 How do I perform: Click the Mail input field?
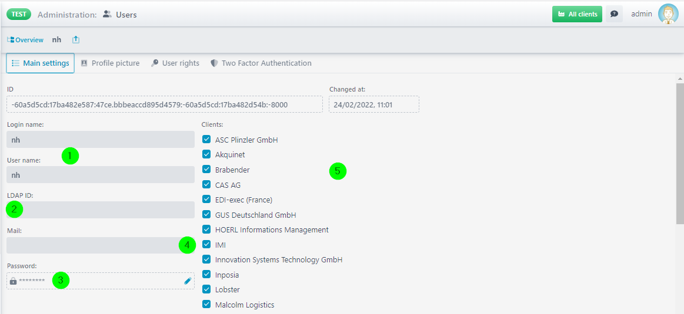coord(101,245)
